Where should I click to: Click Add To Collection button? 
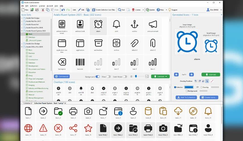coord(186,97)
